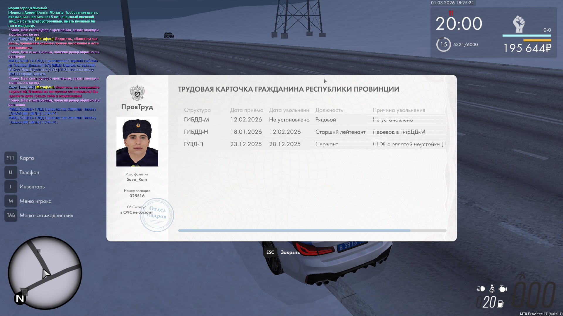Click the engine status indicator icon
Viewport: 563px width, 316px height.
point(503,289)
